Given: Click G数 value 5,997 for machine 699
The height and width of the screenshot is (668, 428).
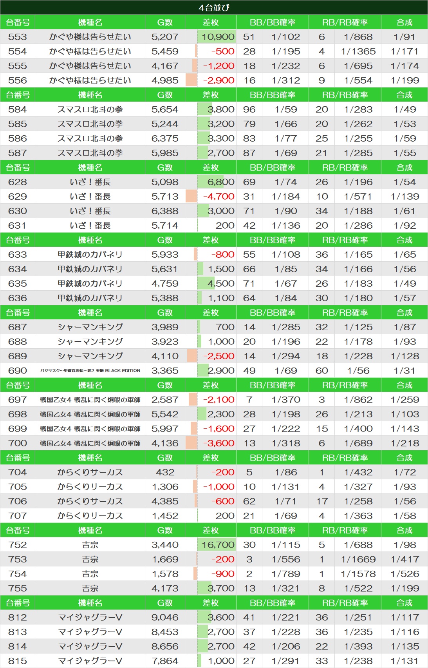Looking at the screenshot, I should tap(165, 429).
